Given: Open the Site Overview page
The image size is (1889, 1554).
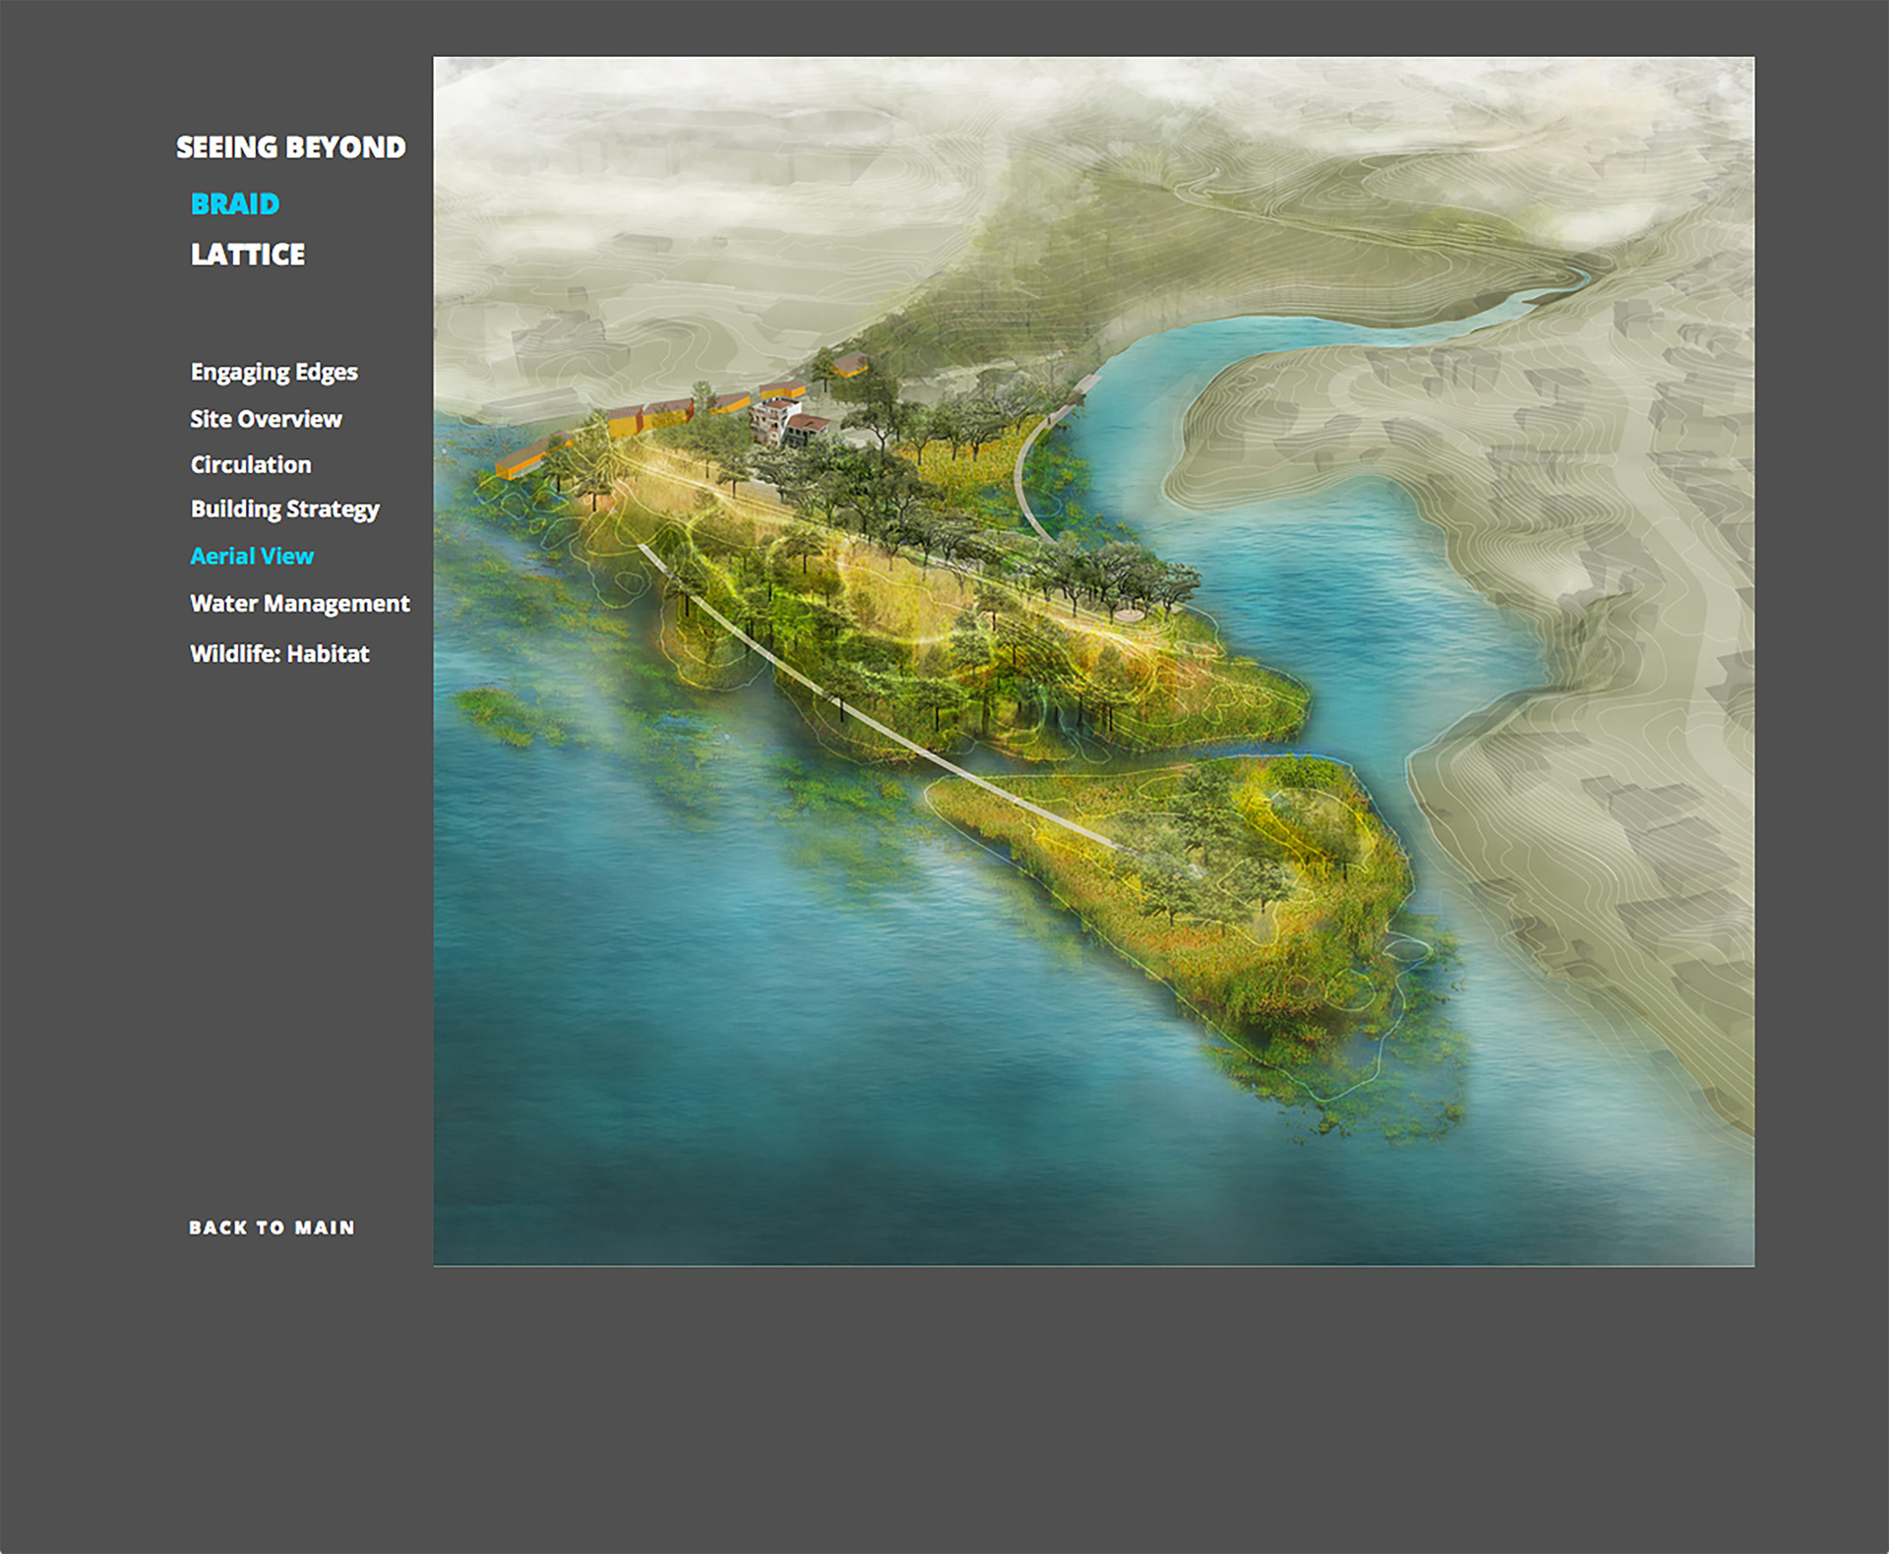Looking at the screenshot, I should pos(266,419).
